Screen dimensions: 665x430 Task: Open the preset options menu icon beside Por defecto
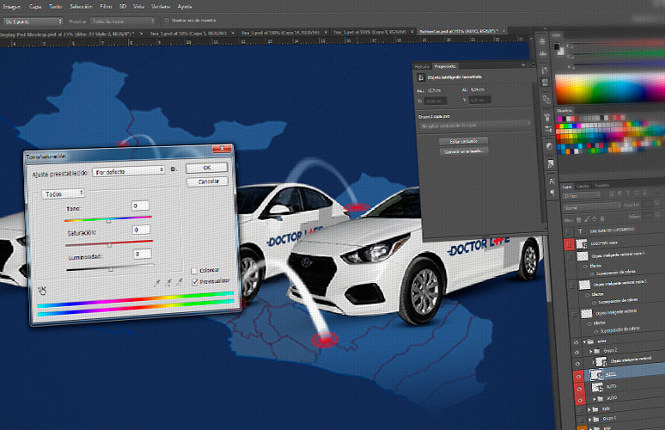point(173,169)
